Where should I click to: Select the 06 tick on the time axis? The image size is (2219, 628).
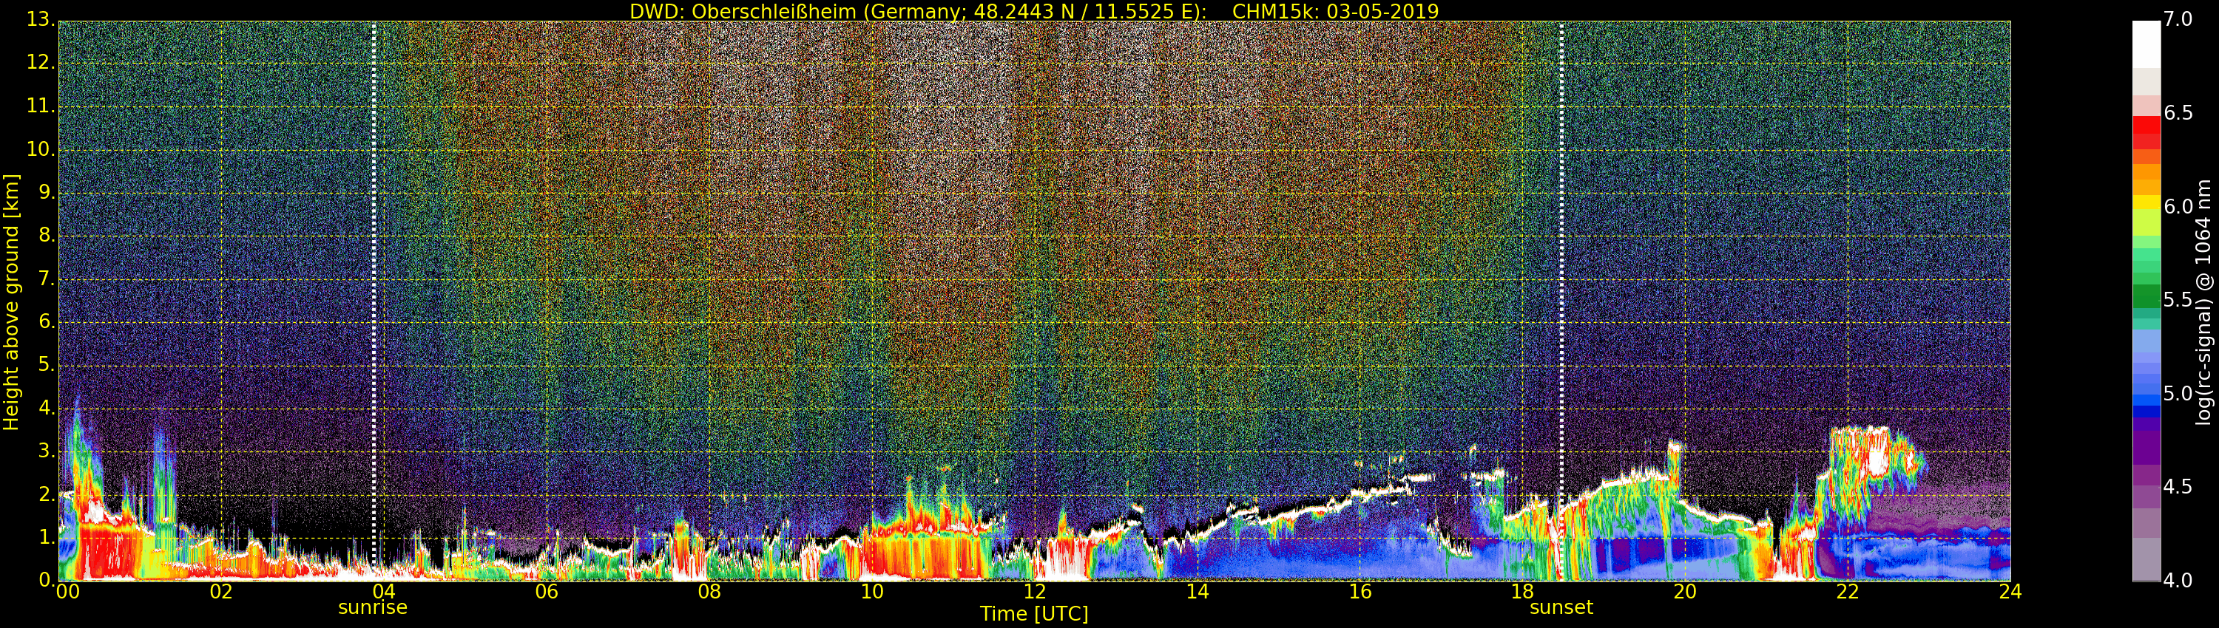coord(546,592)
